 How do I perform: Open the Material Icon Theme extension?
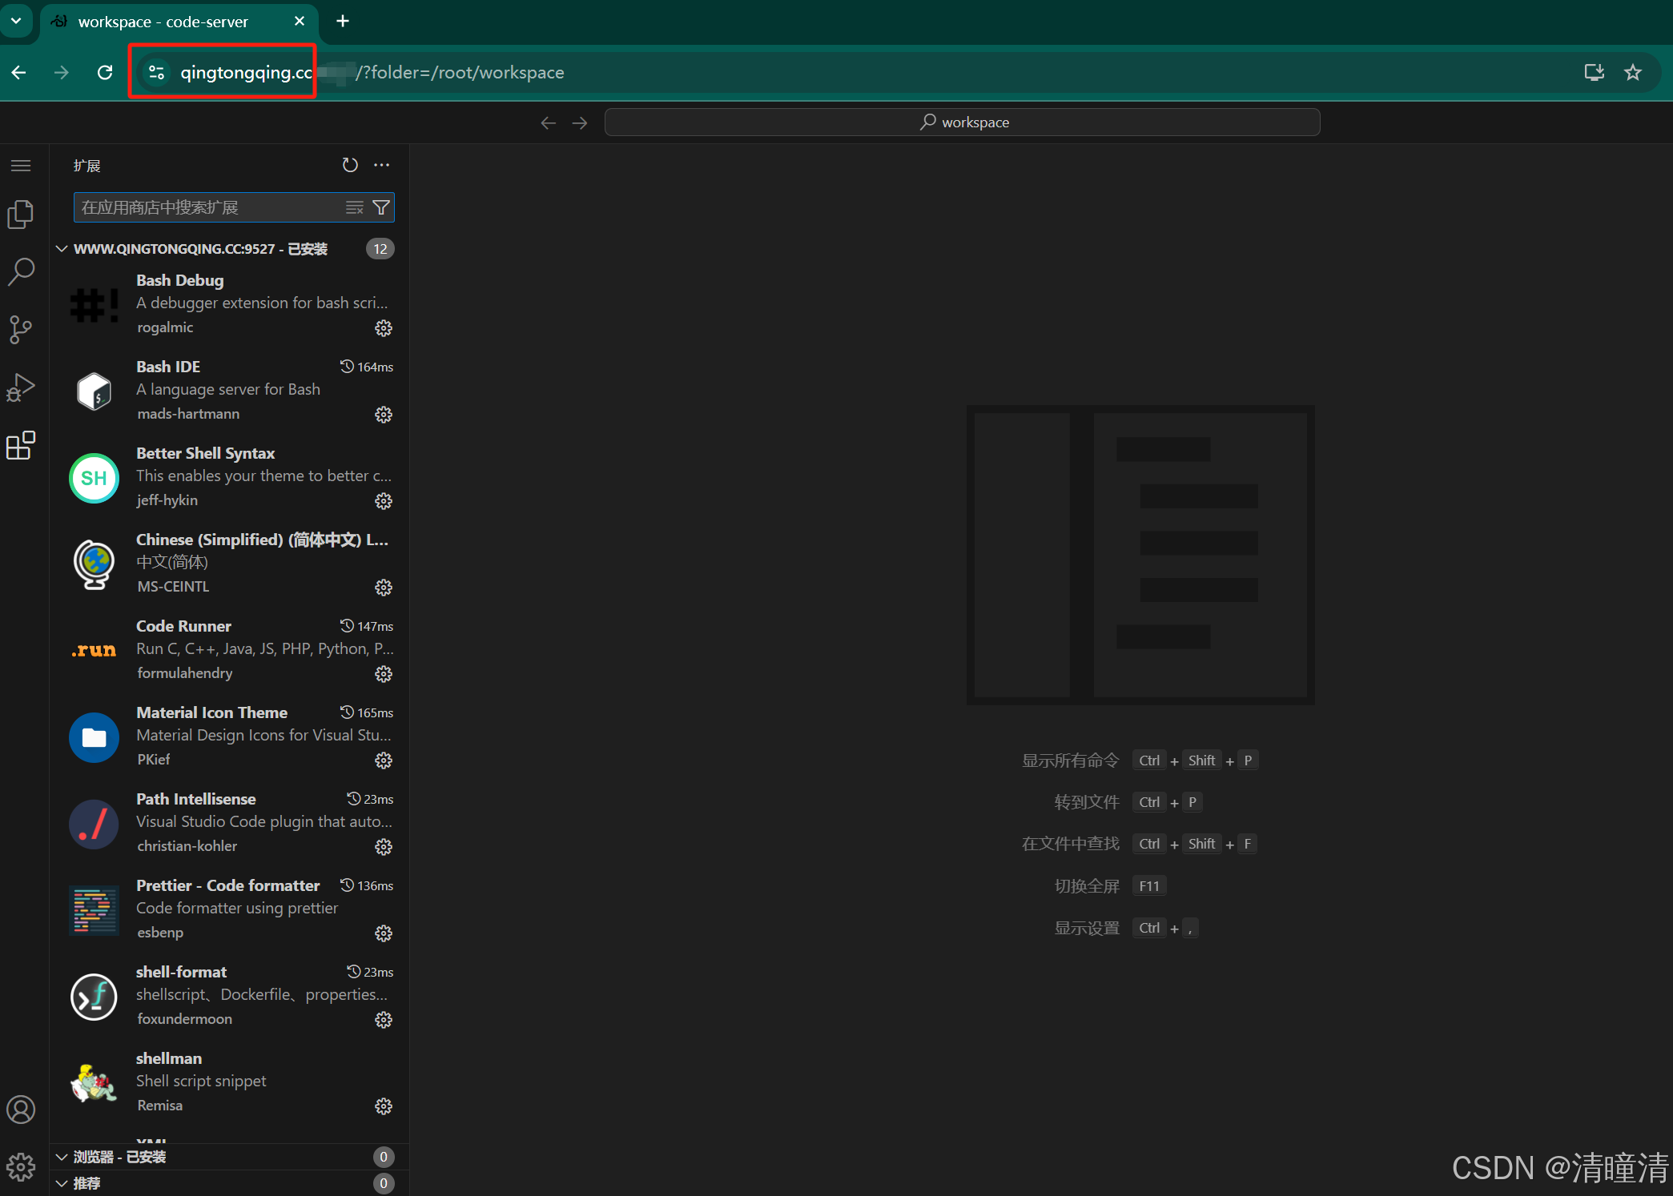[229, 736]
